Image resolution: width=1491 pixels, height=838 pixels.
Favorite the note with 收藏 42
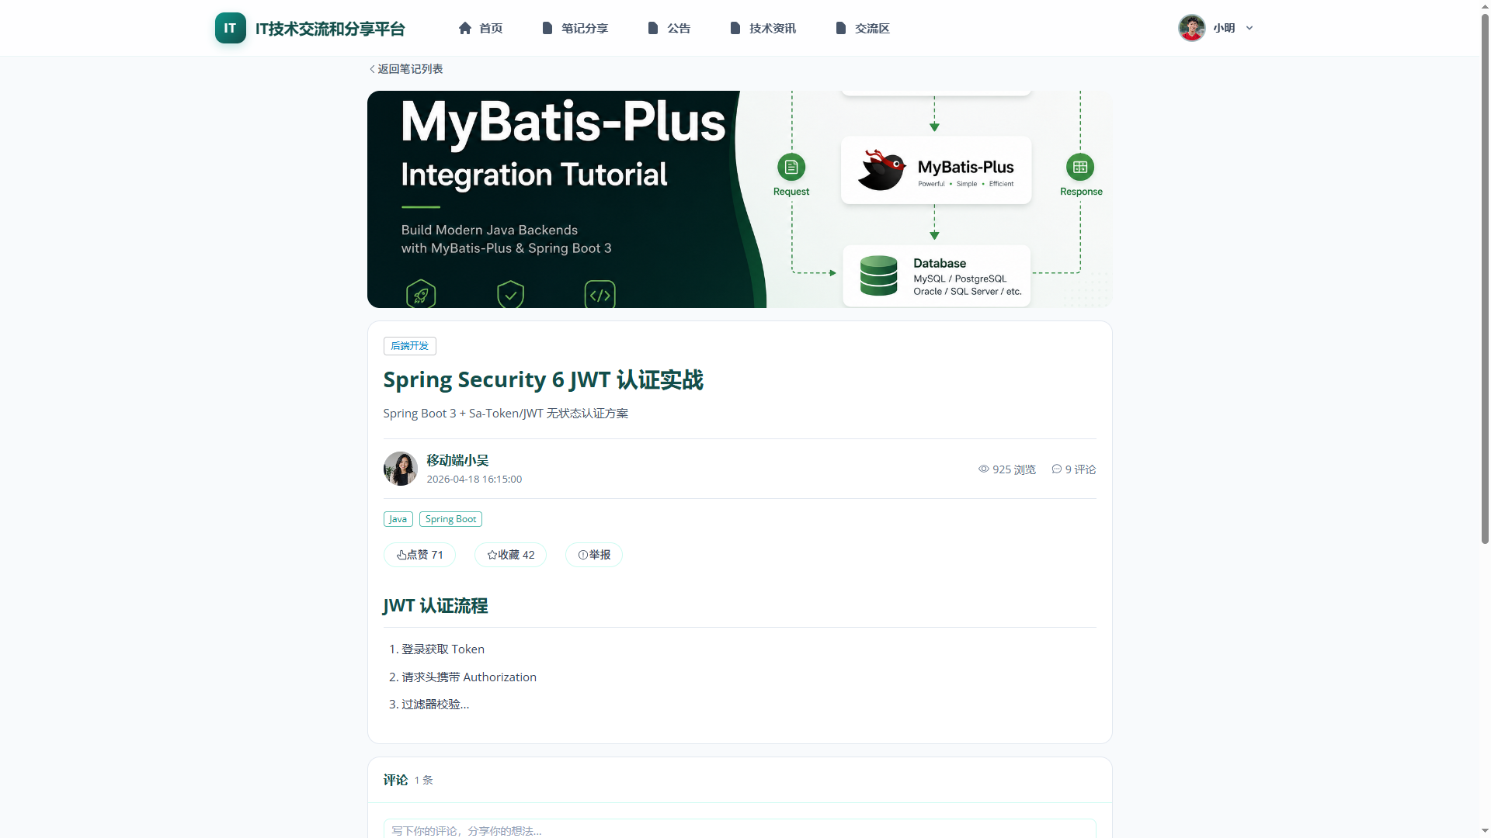[x=510, y=555]
